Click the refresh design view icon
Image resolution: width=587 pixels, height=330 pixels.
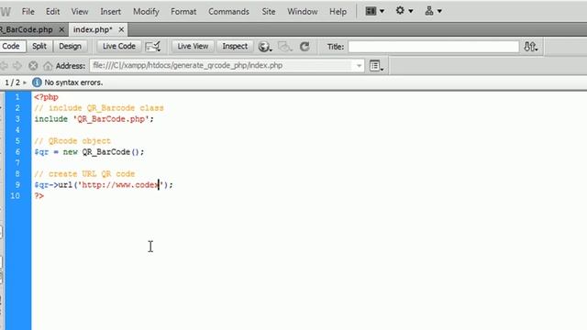click(305, 47)
